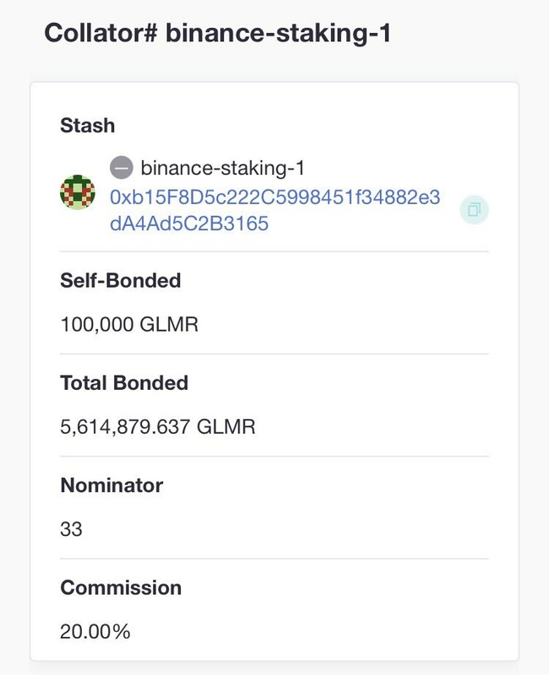Click the Stash label
Image resolution: width=549 pixels, height=675 pixels.
click(x=88, y=126)
